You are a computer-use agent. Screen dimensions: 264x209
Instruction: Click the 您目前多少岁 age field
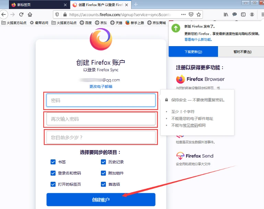[x=101, y=137]
